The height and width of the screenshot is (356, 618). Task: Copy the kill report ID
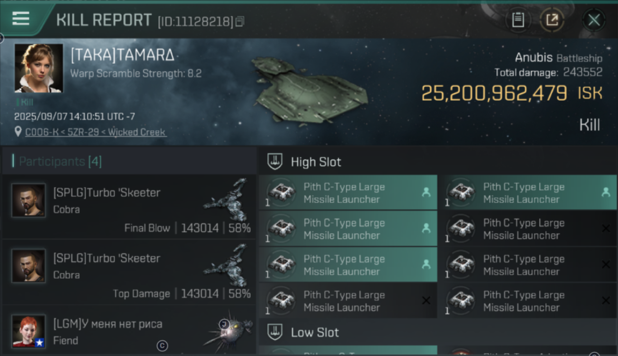click(x=240, y=21)
